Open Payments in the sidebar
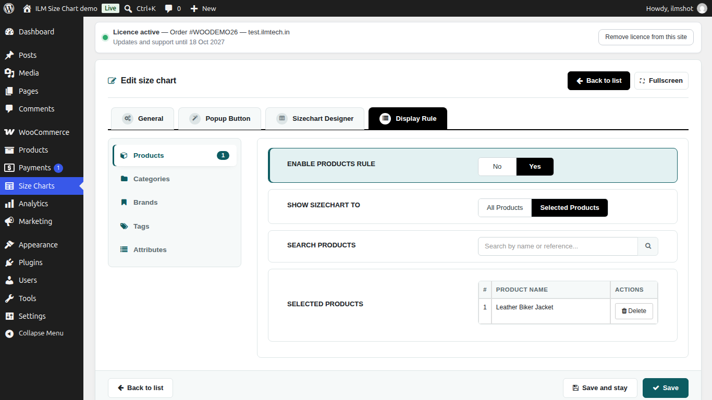Image resolution: width=712 pixels, height=400 pixels. [42, 168]
